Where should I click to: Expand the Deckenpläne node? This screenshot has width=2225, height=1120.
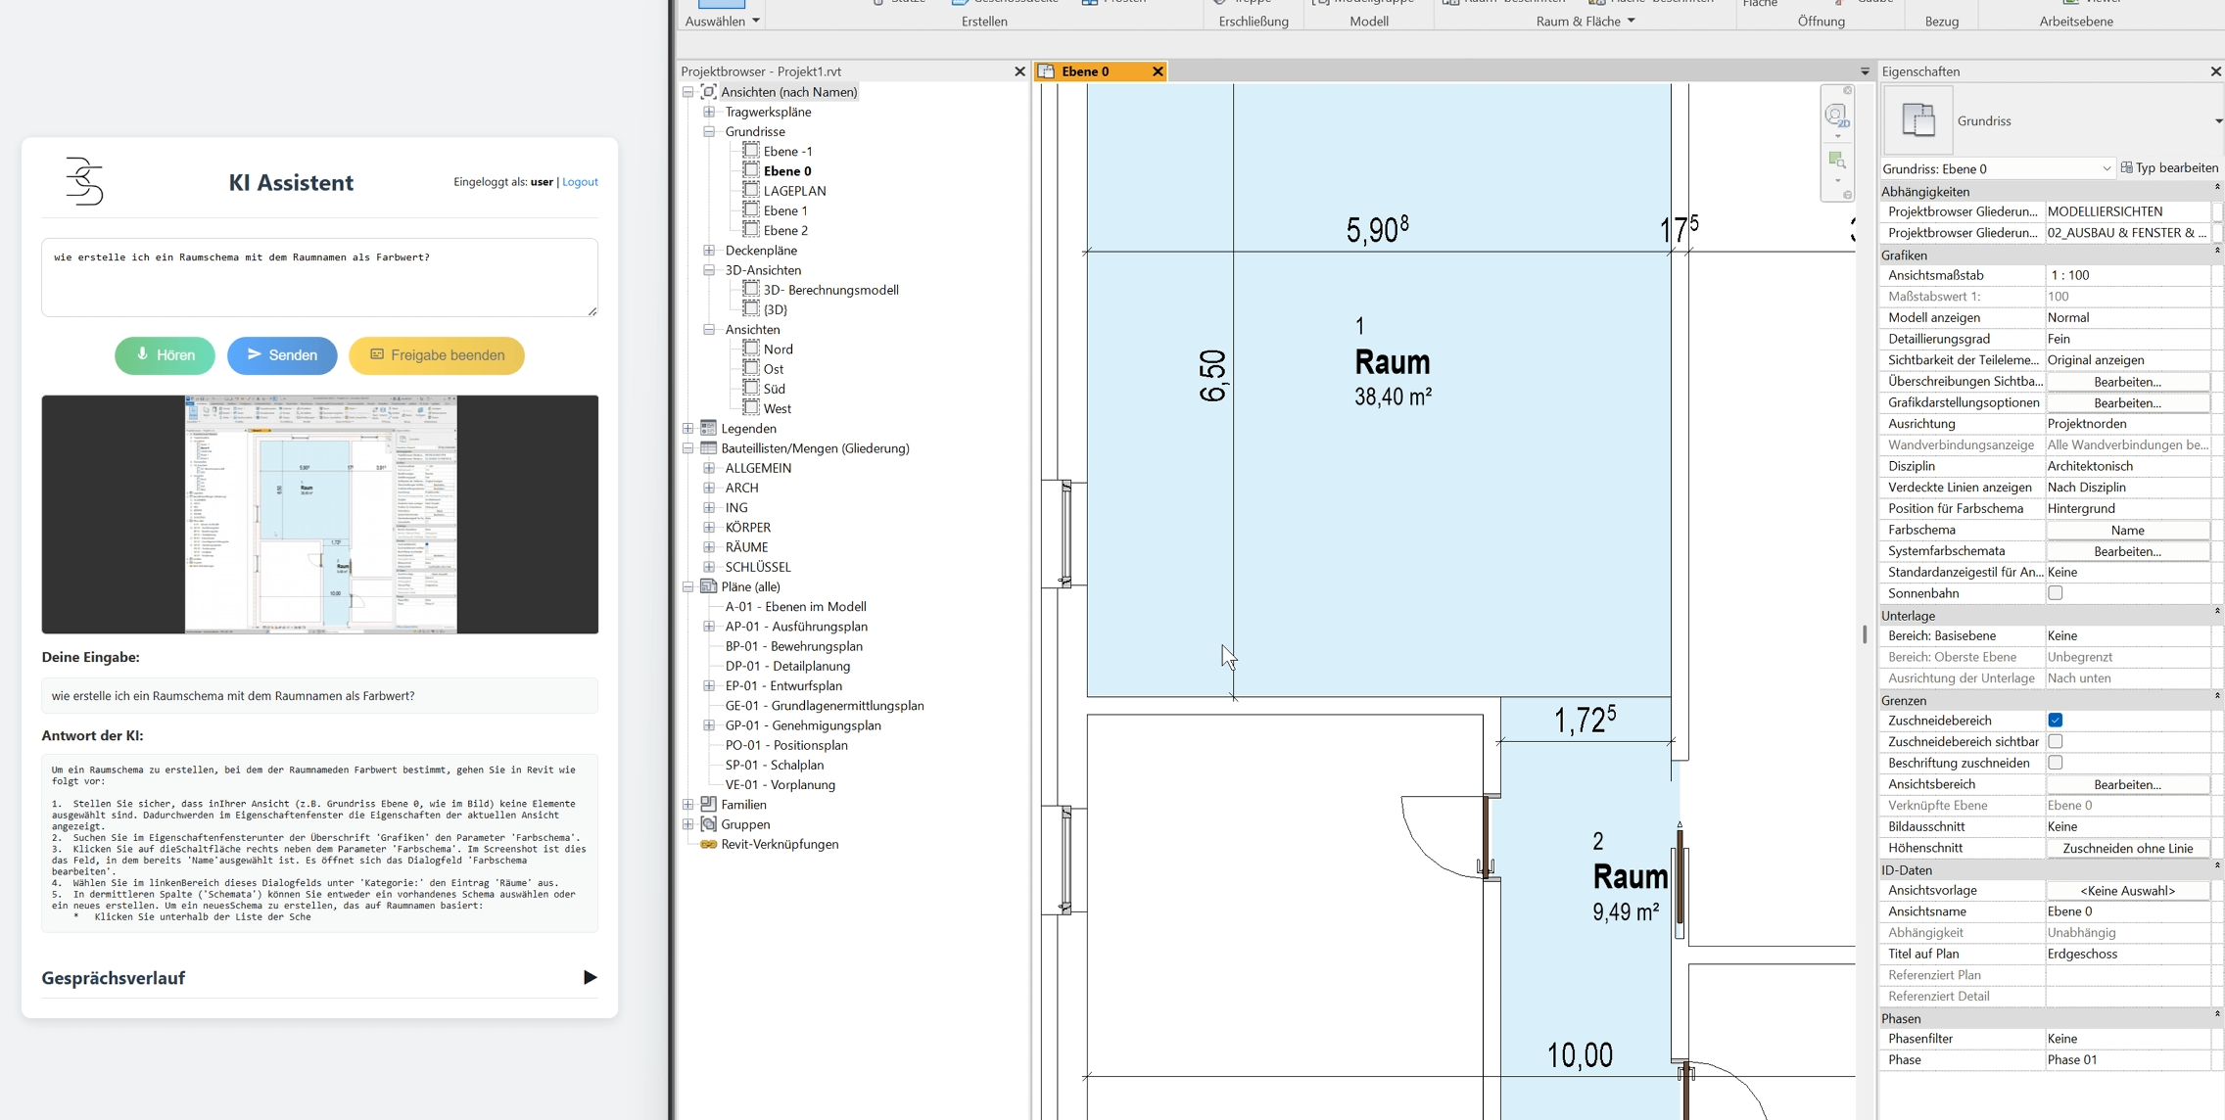[709, 251]
